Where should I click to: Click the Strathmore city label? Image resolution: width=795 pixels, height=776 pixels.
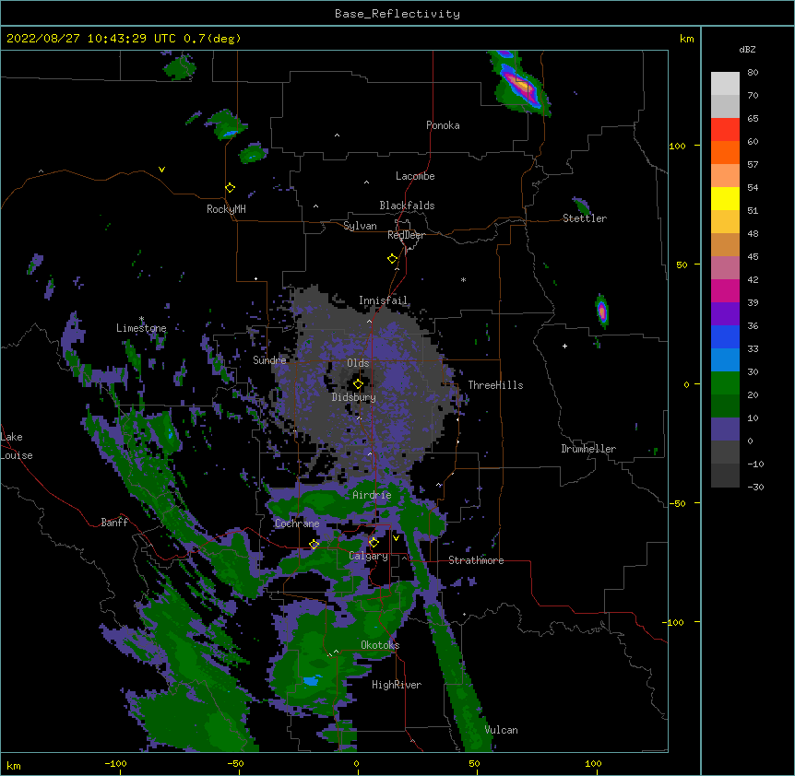(476, 560)
